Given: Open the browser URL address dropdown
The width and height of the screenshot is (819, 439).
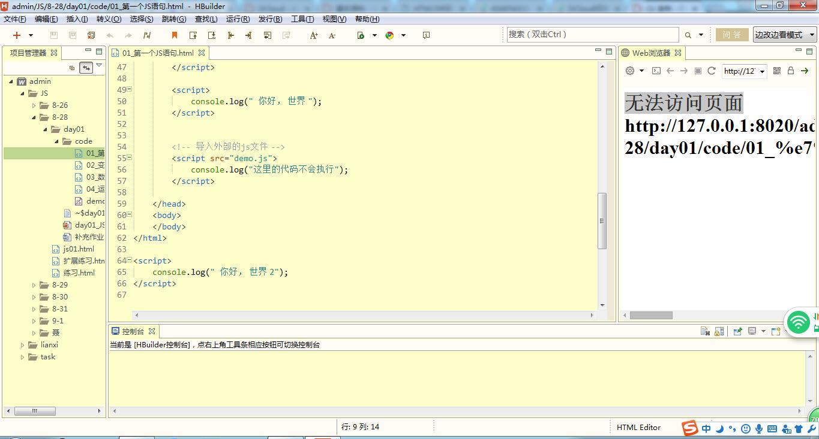Looking at the screenshot, I should tap(763, 71).
